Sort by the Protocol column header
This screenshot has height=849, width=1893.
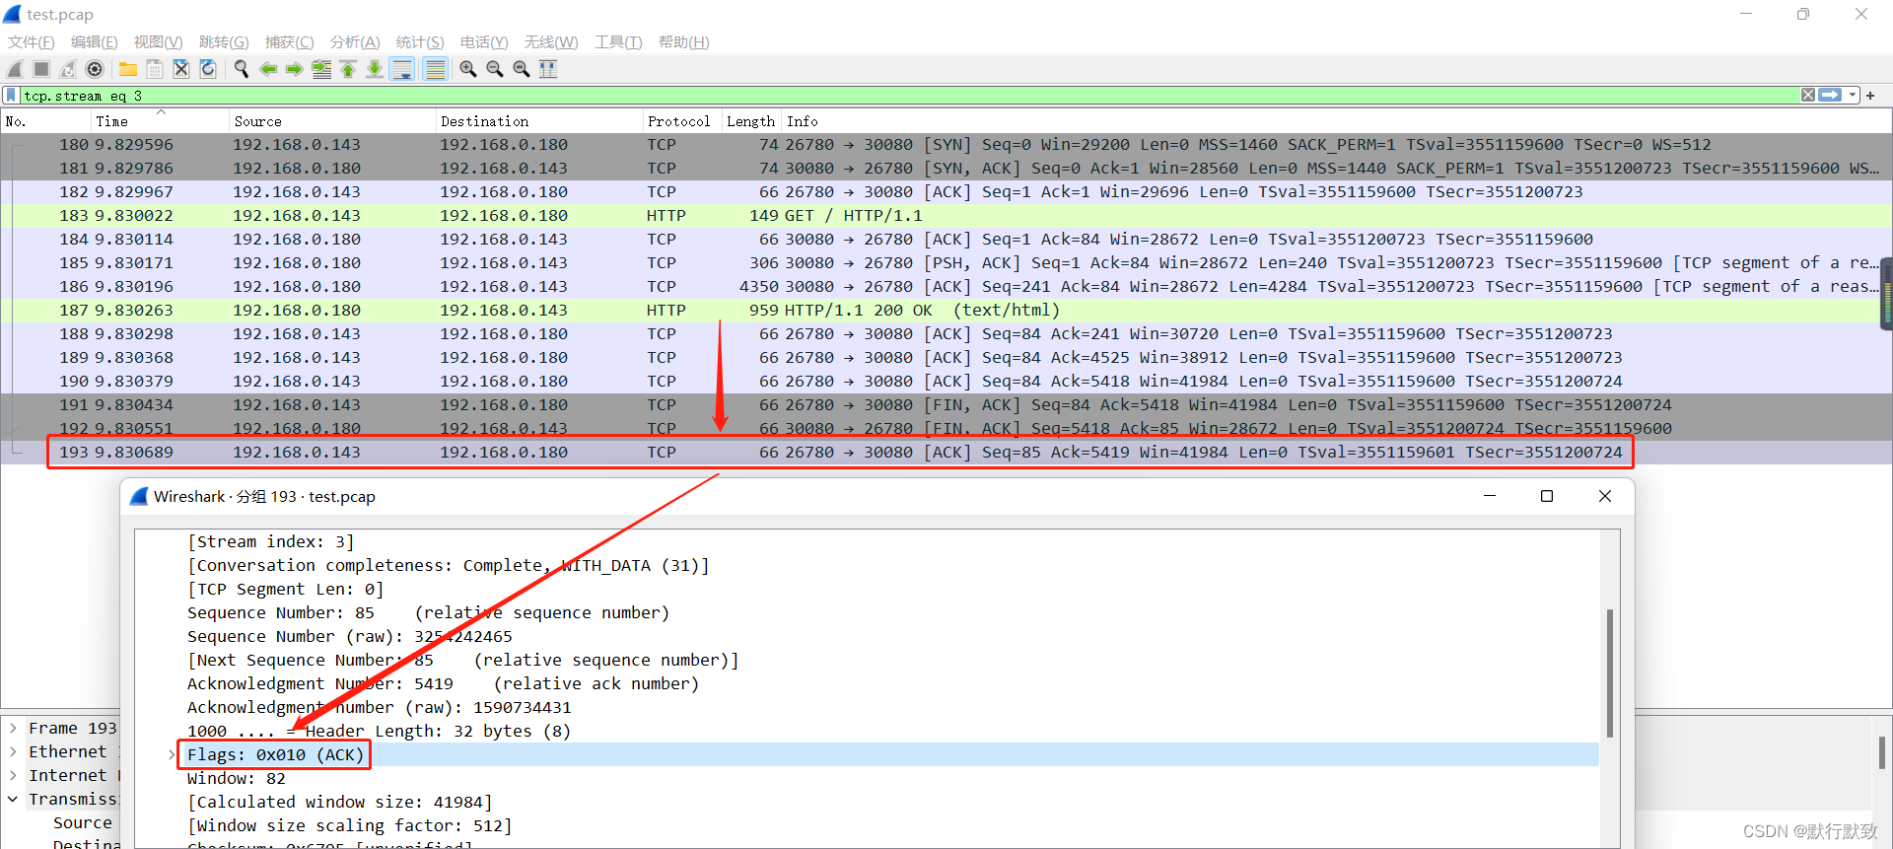click(x=682, y=121)
